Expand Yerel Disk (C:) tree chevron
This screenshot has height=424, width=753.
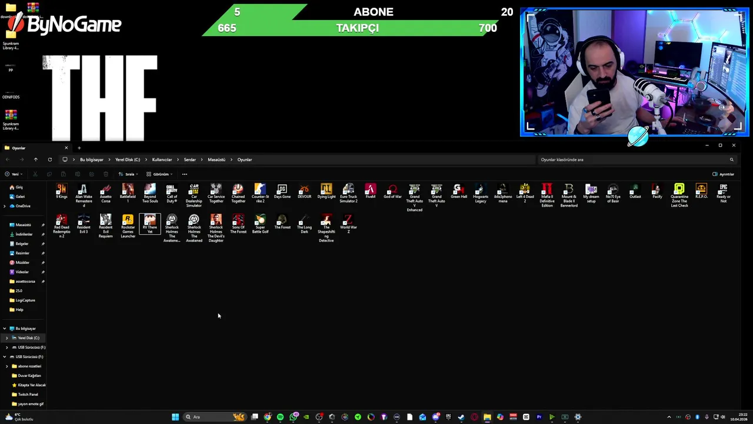pyautogui.click(x=6, y=338)
